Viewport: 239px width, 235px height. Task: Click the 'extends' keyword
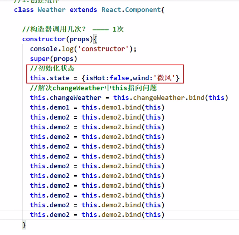point(83,10)
